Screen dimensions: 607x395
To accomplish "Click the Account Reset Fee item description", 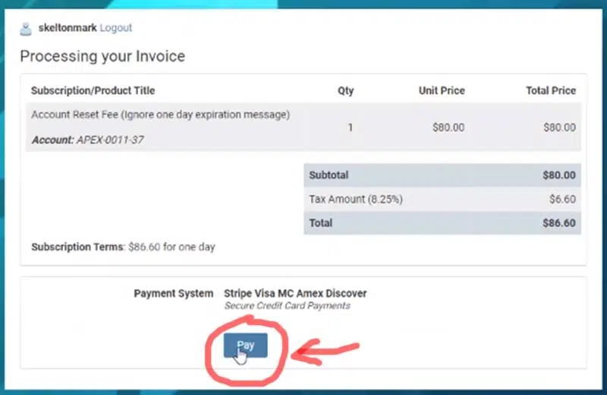I will (x=161, y=115).
